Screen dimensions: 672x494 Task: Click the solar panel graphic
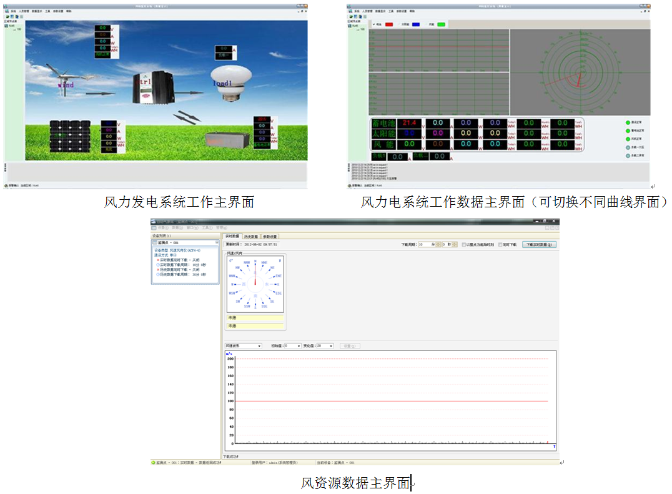point(70,136)
